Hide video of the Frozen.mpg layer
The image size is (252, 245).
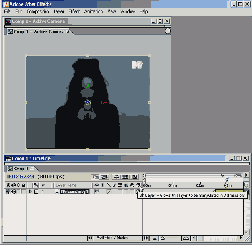(8, 192)
